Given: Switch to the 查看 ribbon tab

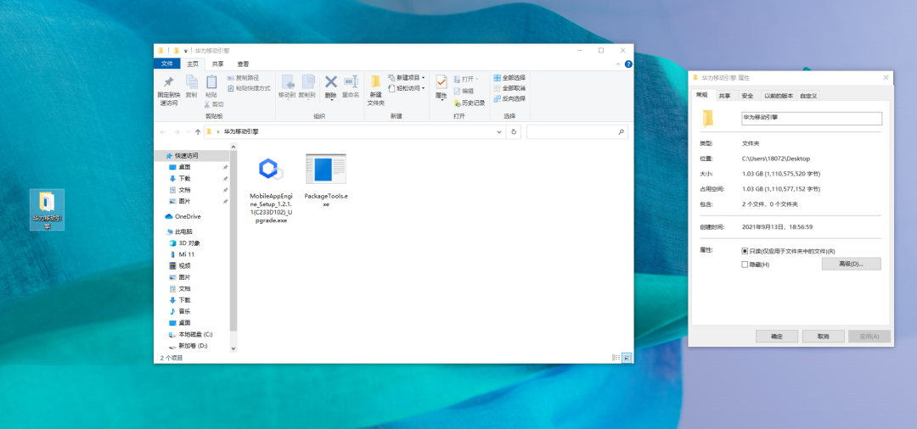Looking at the screenshot, I should pos(243,64).
